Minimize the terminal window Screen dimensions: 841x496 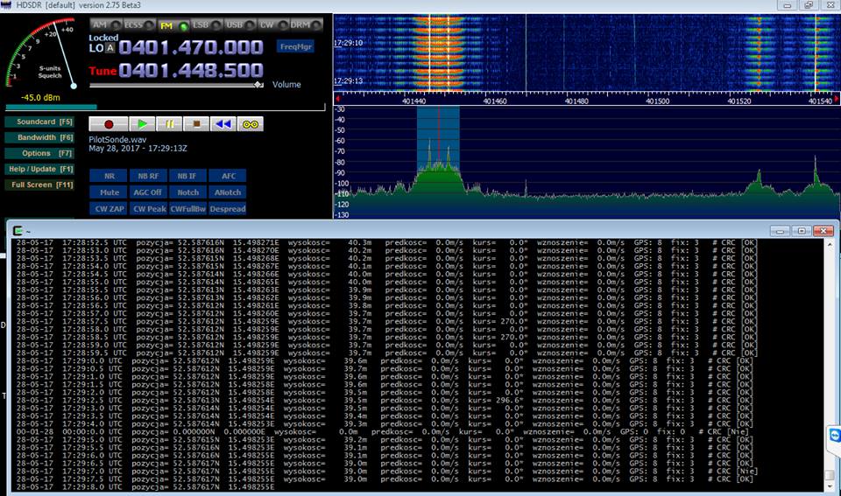[x=780, y=231]
